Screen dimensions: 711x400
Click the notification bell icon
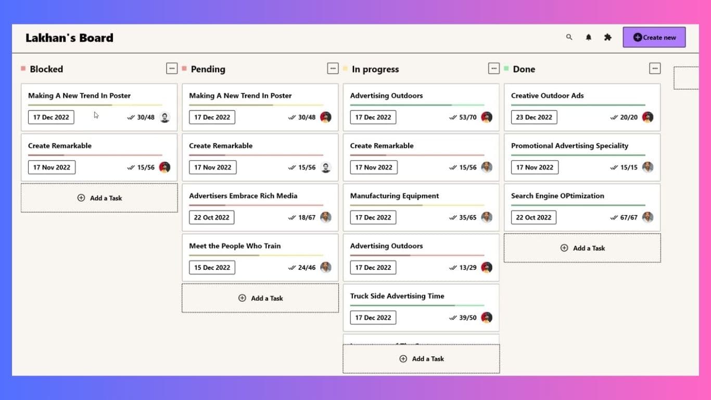coord(588,37)
